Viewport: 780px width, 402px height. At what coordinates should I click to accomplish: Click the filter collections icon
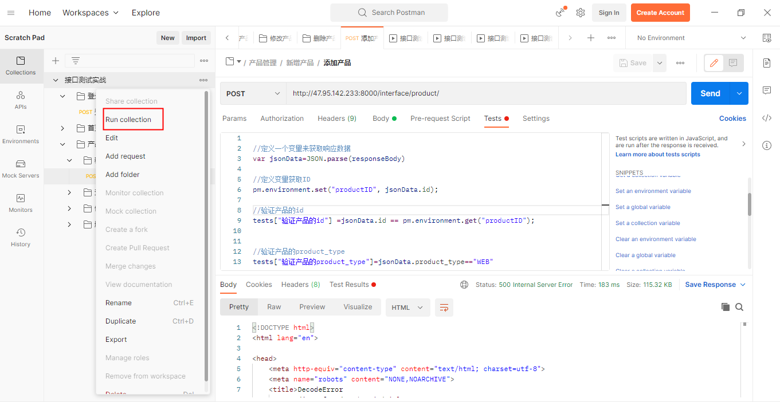tap(75, 61)
